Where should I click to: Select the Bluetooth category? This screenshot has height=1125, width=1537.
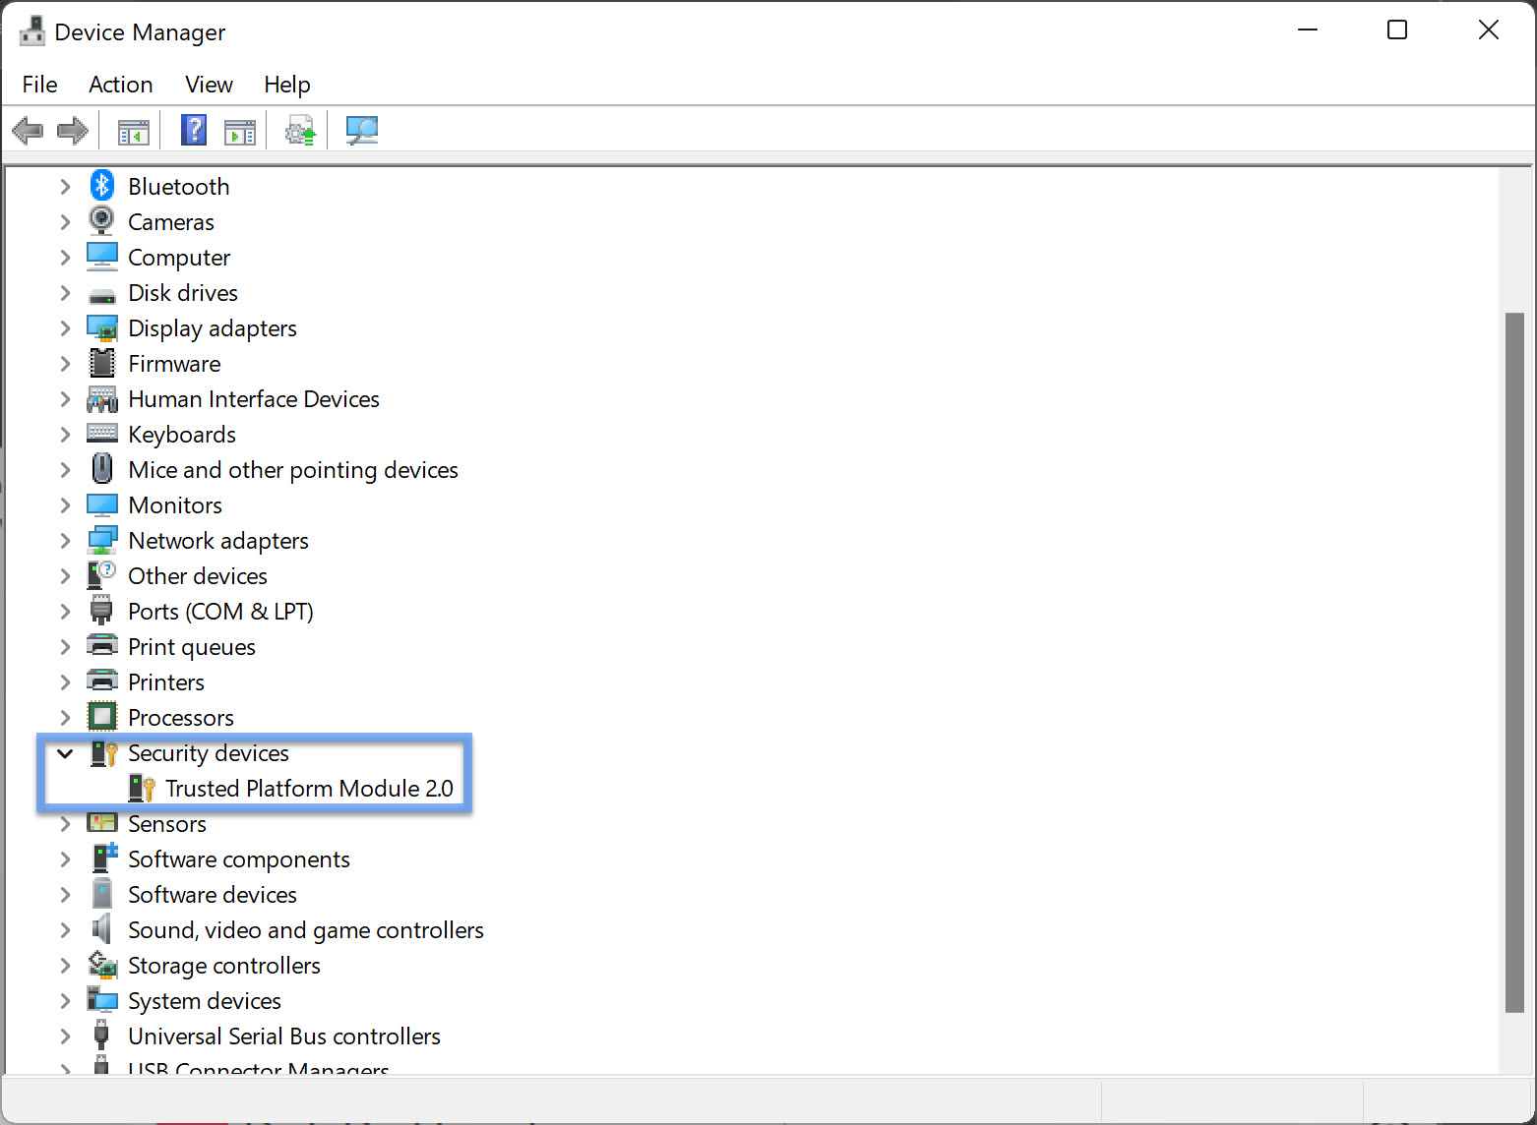click(179, 185)
